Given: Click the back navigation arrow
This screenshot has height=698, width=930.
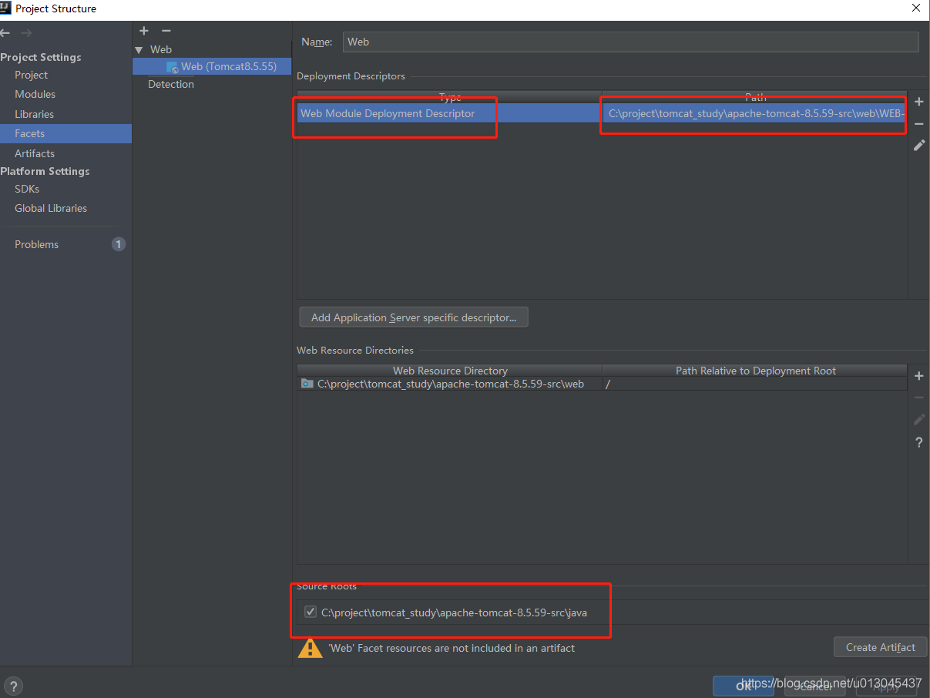Looking at the screenshot, I should point(5,33).
